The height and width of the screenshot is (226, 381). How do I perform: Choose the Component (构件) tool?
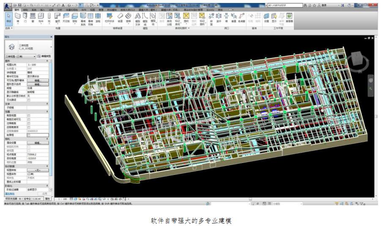click(41, 18)
